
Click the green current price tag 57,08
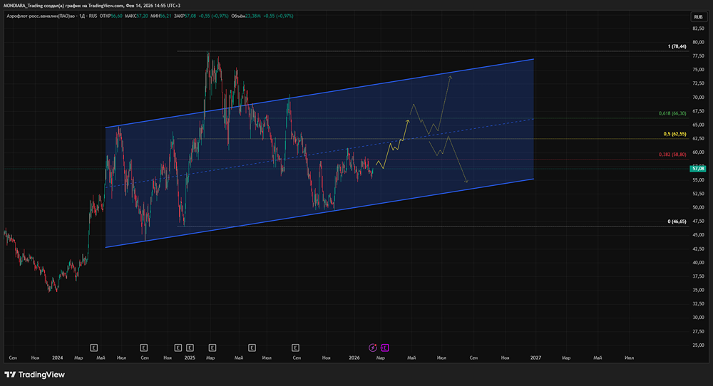(x=698, y=168)
